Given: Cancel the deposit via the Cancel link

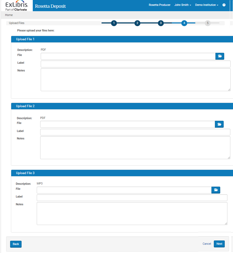Looking at the screenshot, I should (x=207, y=244).
